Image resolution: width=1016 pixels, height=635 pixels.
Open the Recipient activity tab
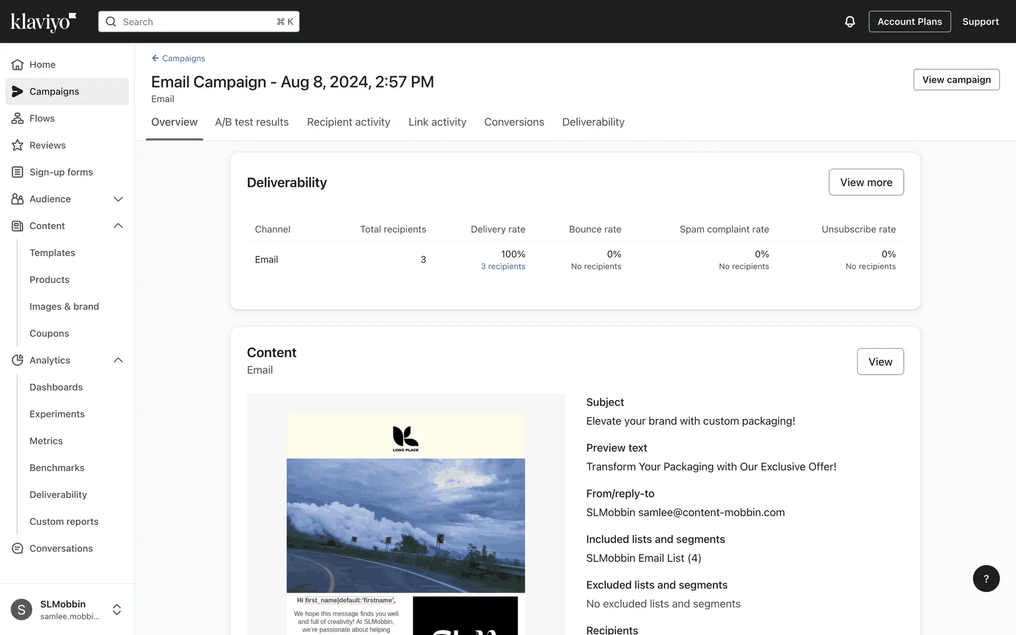click(348, 122)
